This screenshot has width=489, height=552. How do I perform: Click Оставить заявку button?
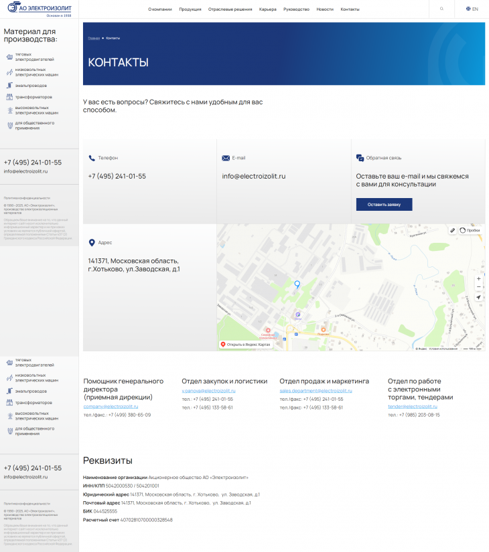(x=384, y=205)
